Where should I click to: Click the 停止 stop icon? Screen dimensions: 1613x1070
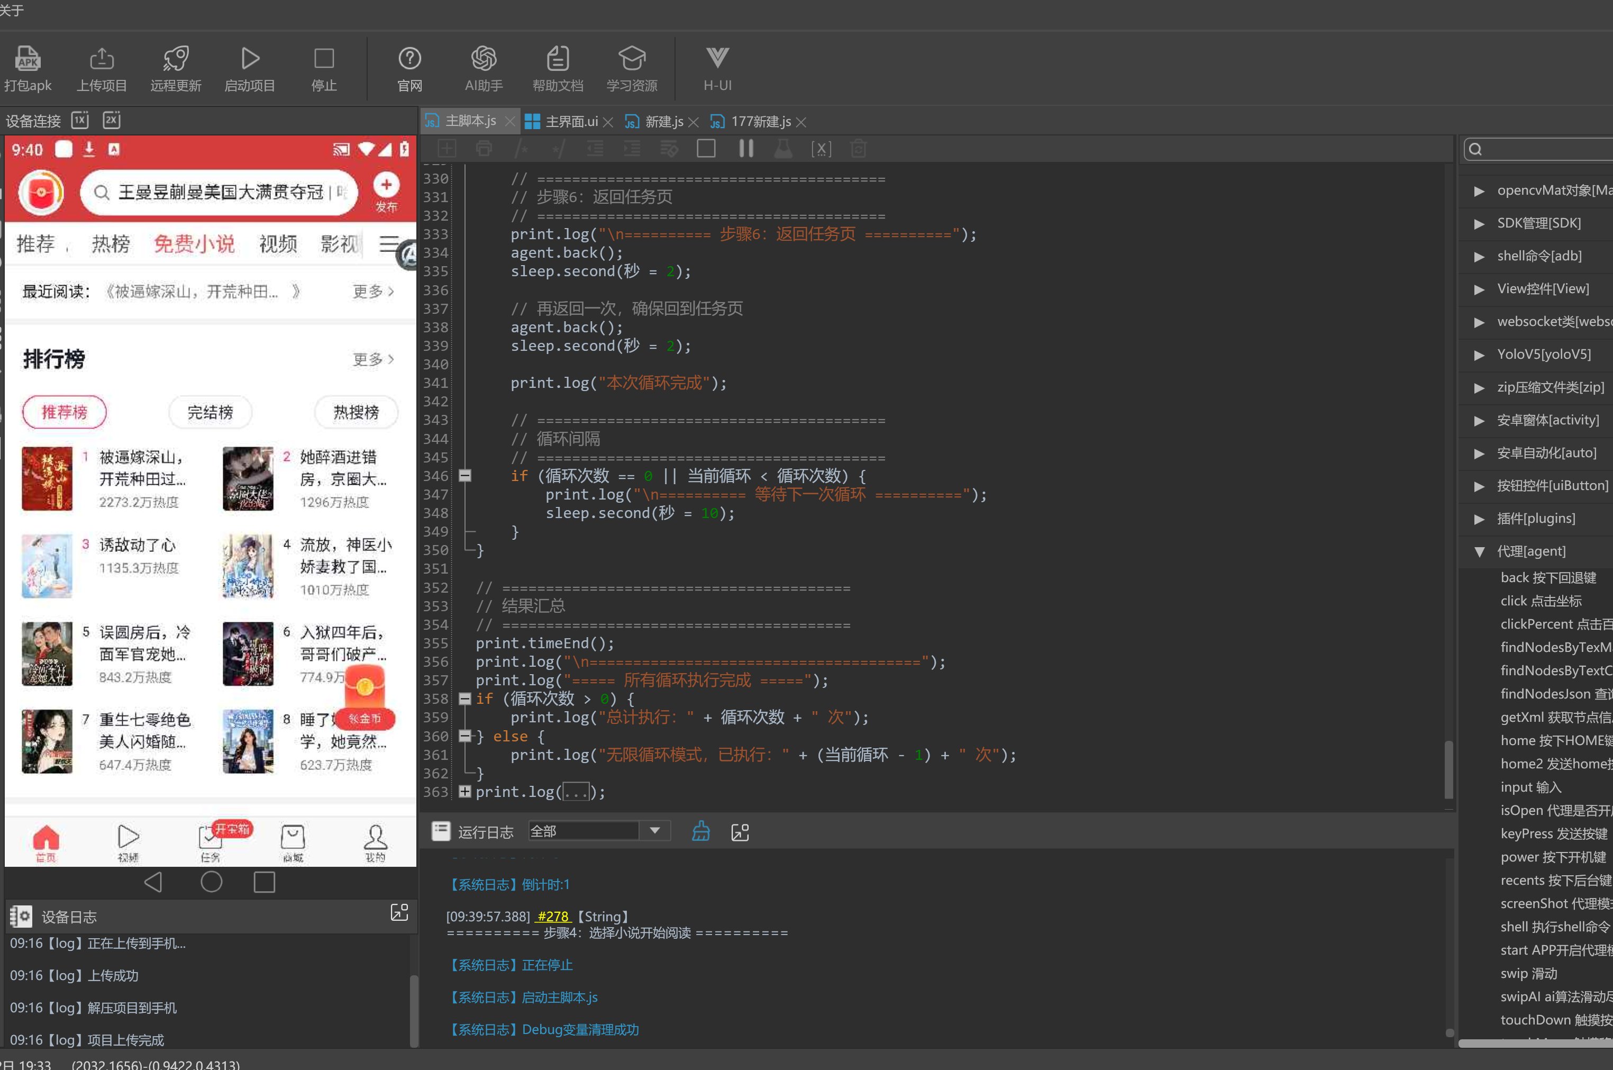[324, 59]
